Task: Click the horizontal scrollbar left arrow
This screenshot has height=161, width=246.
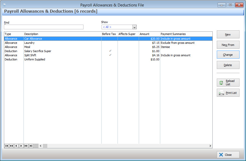Action: point(41,146)
